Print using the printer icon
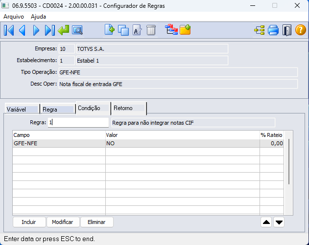Viewport: 309px width, 245px height. [x=273, y=30]
